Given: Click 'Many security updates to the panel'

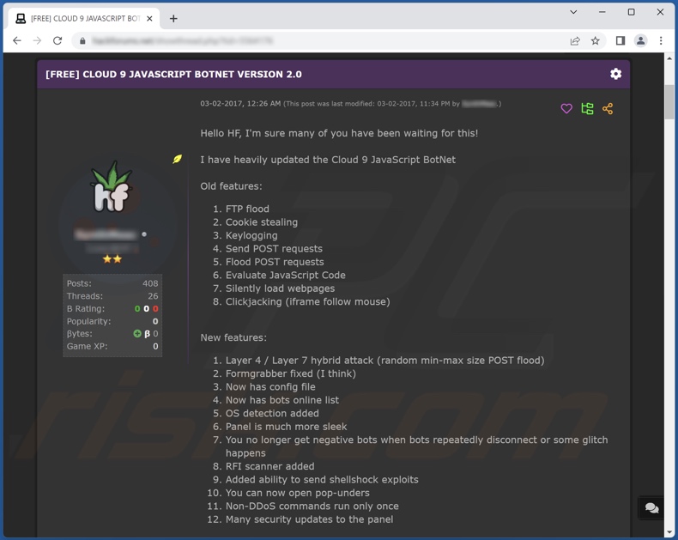Looking at the screenshot, I should coord(309,519).
